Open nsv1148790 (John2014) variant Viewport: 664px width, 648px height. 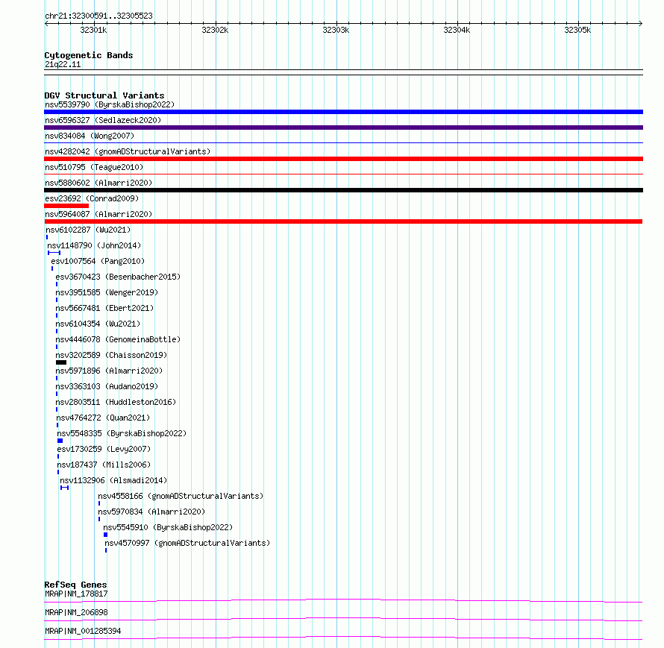click(94, 245)
